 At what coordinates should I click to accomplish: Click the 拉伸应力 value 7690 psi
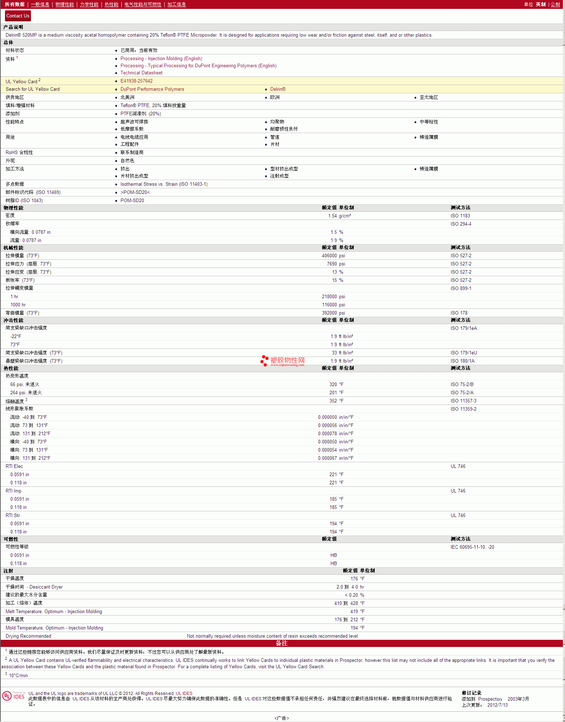tap(336, 264)
